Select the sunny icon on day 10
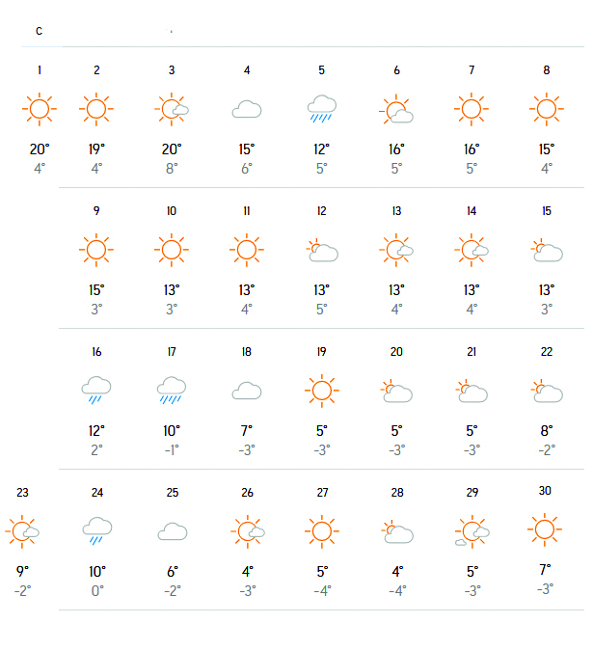The width and height of the screenshot is (593, 650). coord(172,250)
